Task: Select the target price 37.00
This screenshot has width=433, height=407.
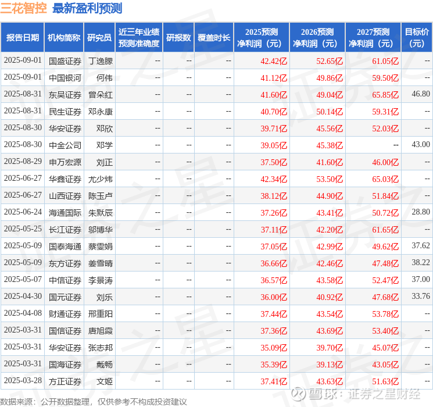Action: pyautogui.click(x=421, y=279)
